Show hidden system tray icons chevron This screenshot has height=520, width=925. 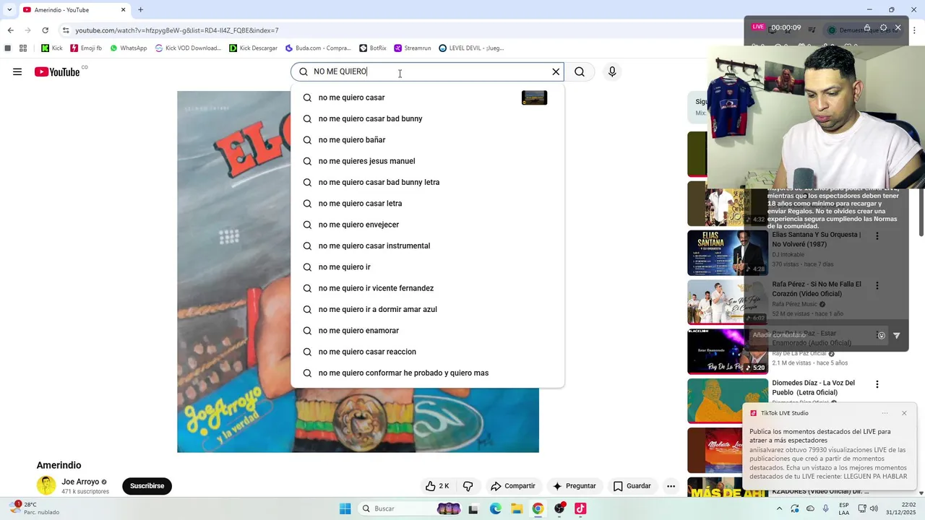(779, 508)
